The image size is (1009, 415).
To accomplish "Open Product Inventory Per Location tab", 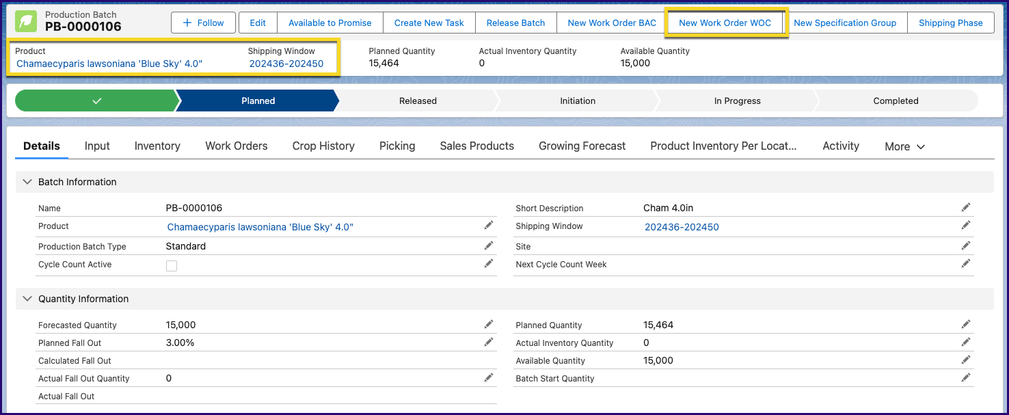I will (723, 146).
